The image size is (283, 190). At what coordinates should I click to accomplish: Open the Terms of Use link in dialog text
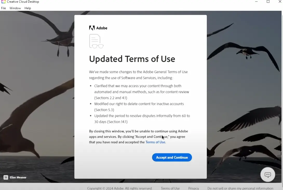(155, 142)
